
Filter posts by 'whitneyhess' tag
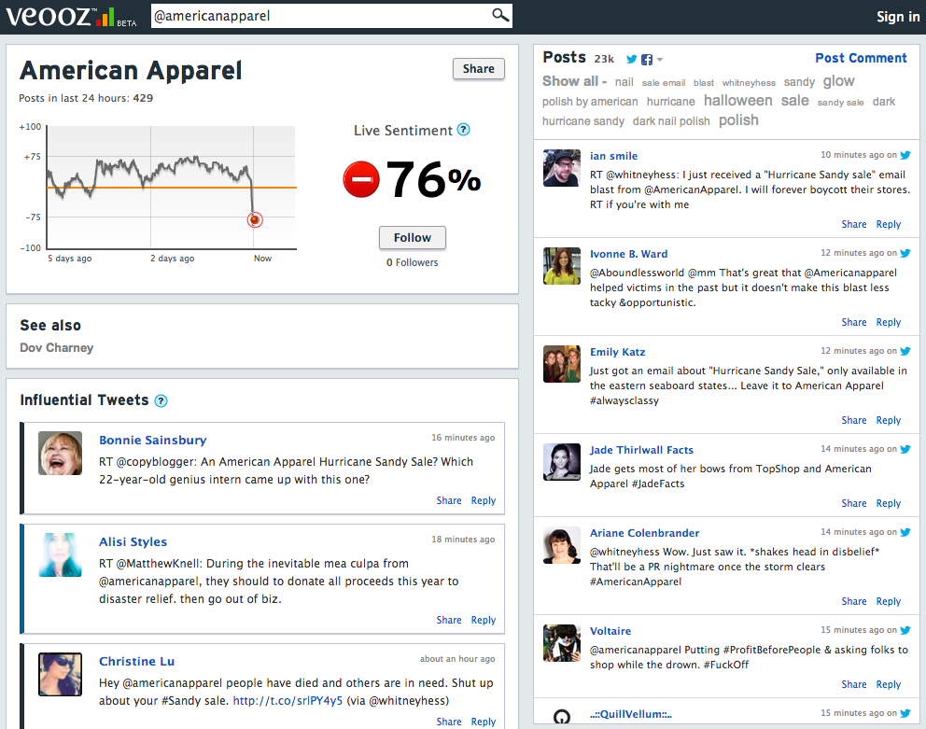(749, 83)
